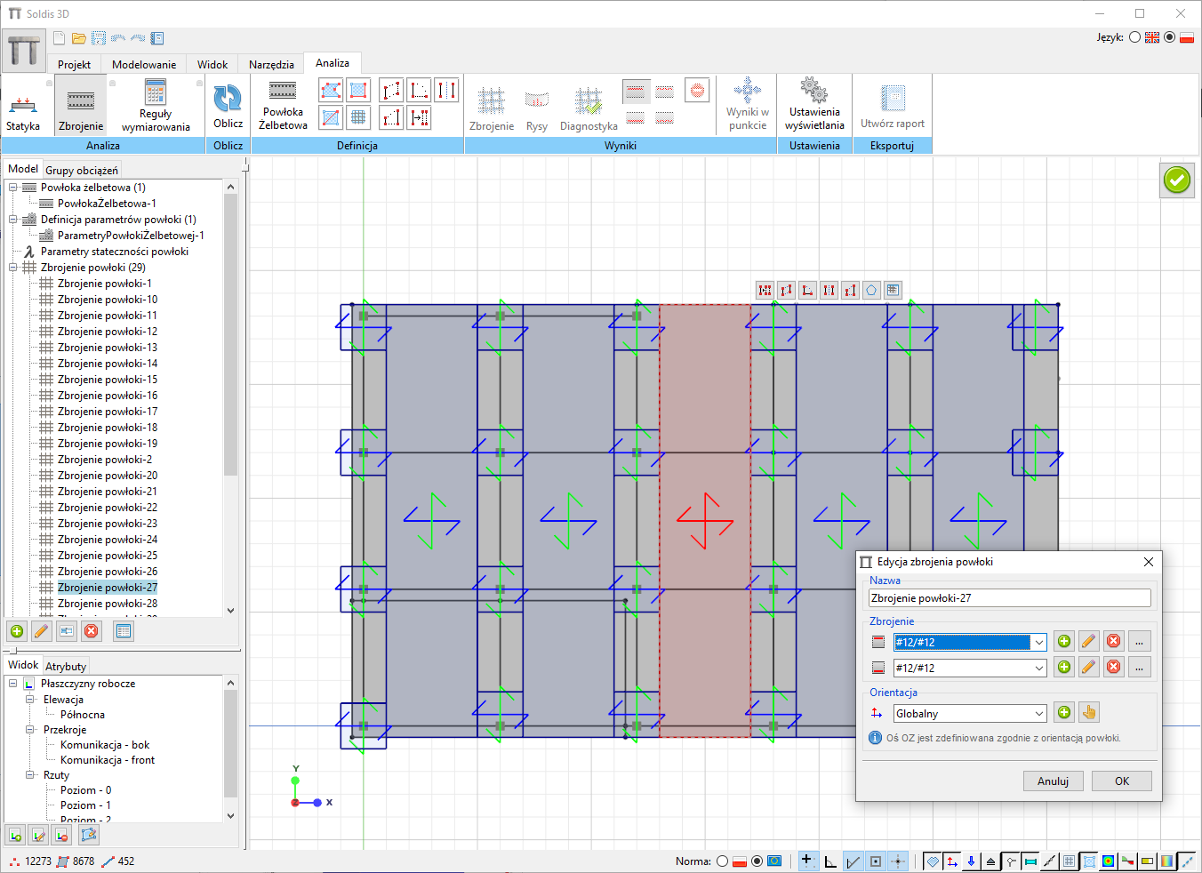1202x873 pixels.
Task: Open top reinforcement #12/#12 dropdown
Action: 1038,642
